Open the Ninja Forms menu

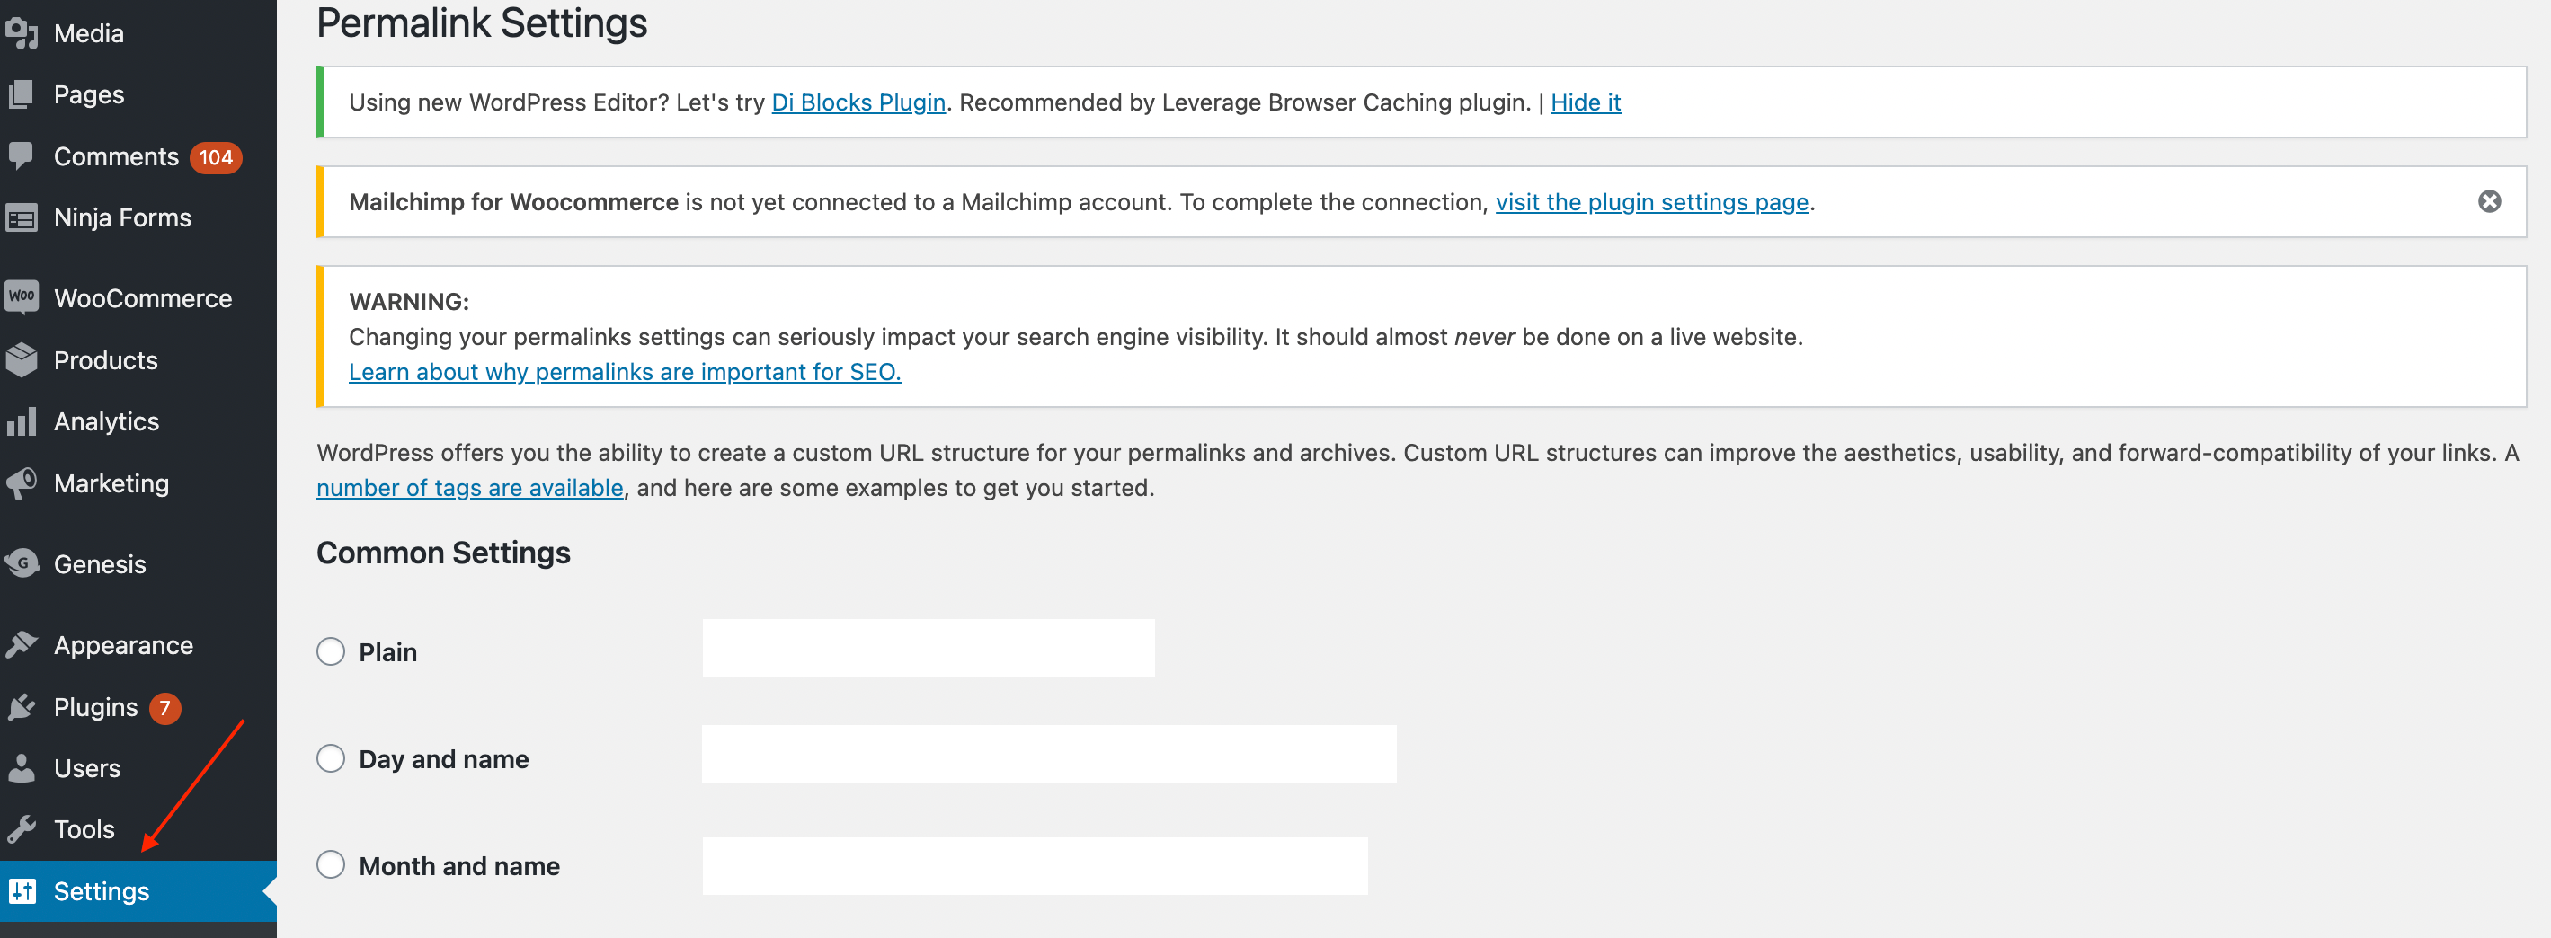click(x=138, y=217)
